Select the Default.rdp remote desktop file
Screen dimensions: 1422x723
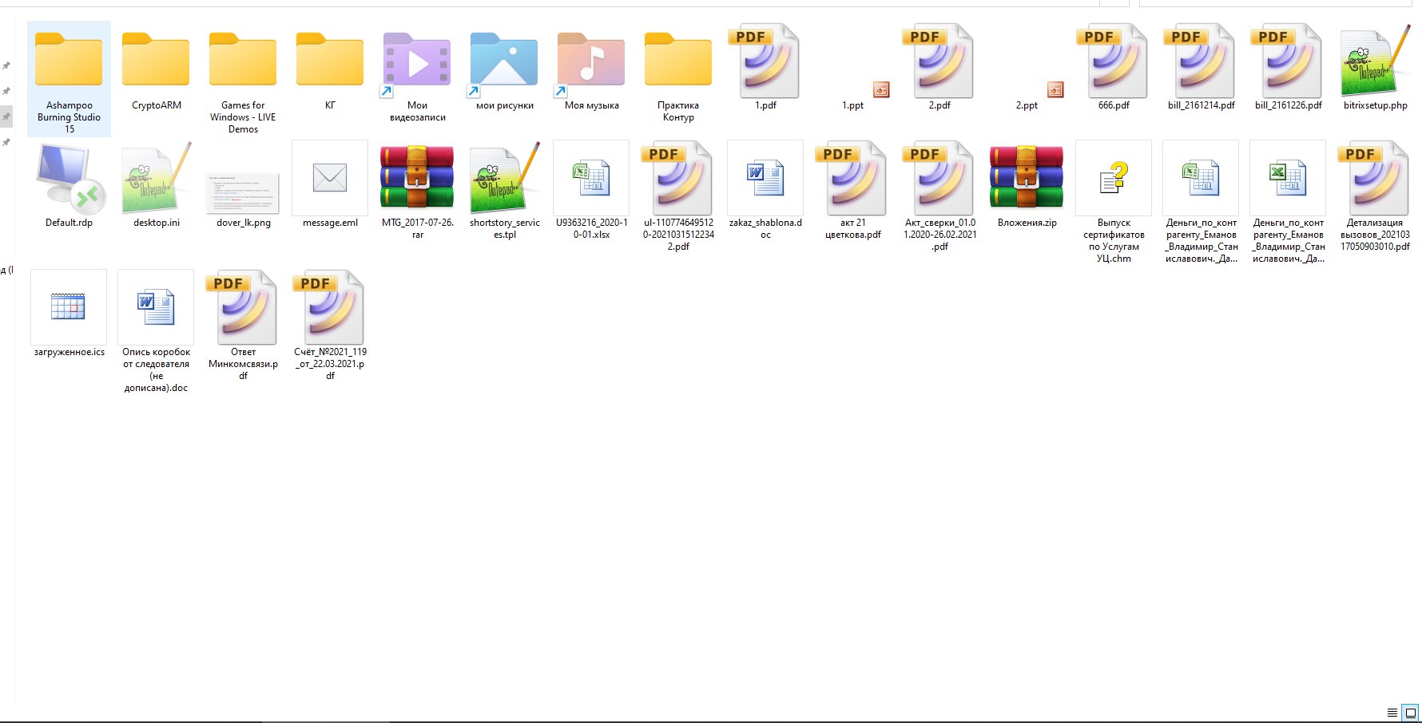pos(69,186)
